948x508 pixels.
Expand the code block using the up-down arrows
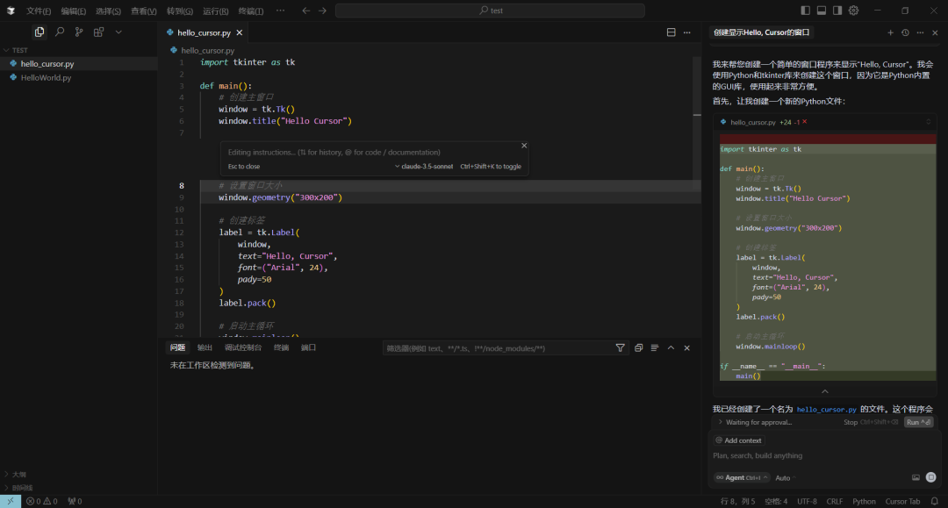click(928, 122)
